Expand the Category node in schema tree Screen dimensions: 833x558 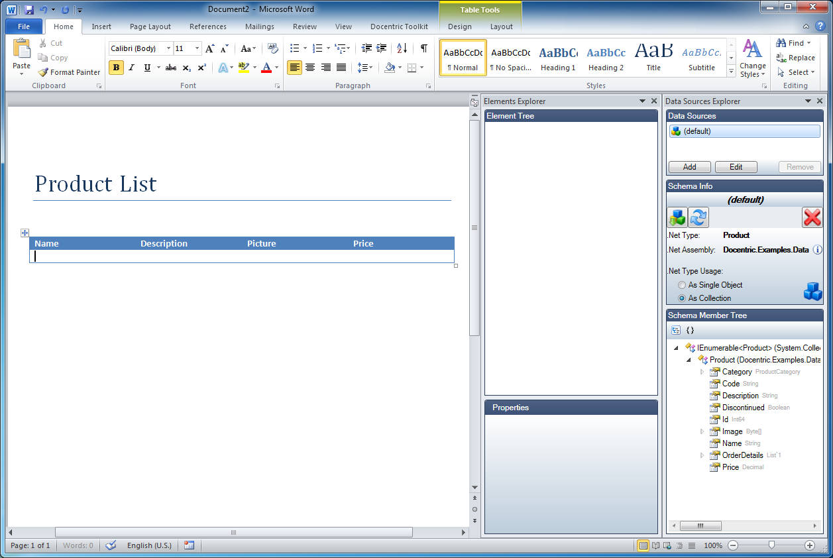coord(702,372)
